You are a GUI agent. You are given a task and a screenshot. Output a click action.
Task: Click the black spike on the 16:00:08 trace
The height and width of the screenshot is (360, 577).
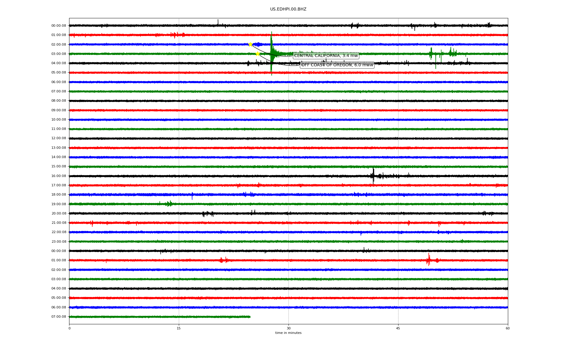(373, 176)
